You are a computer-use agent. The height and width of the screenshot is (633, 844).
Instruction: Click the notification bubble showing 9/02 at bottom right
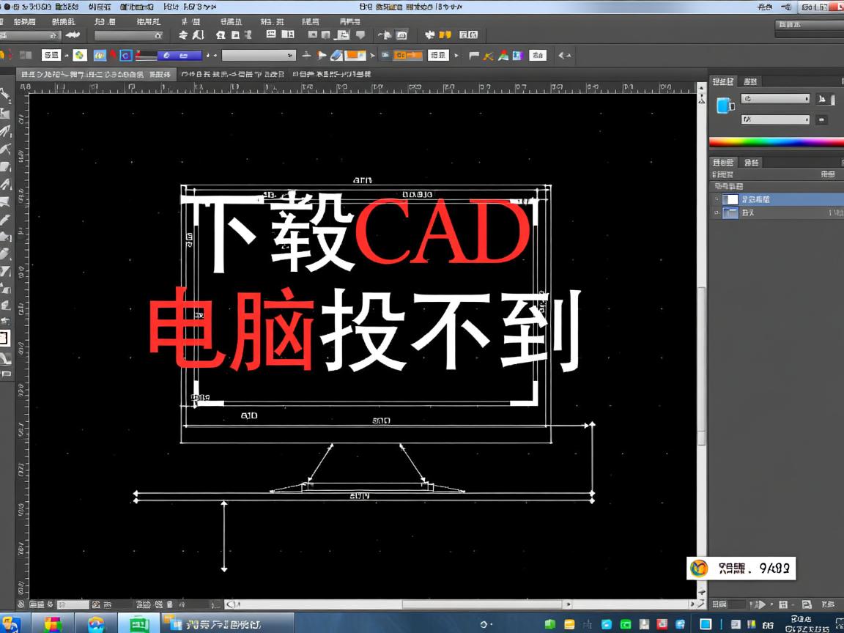click(741, 568)
